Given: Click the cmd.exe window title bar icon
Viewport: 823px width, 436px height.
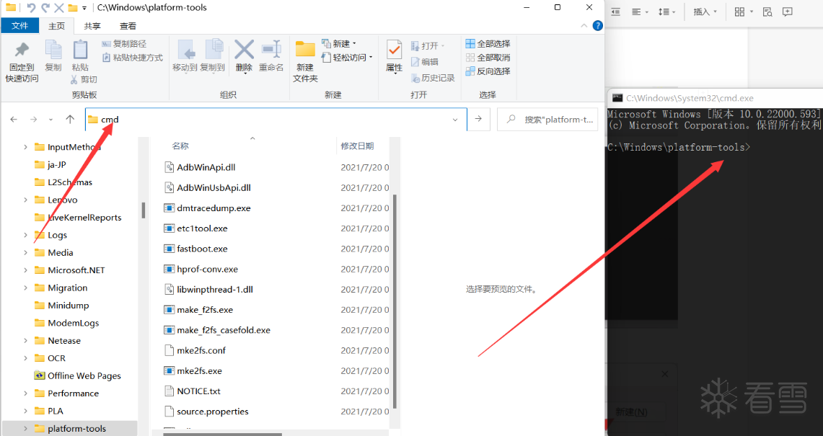Looking at the screenshot, I should (617, 98).
